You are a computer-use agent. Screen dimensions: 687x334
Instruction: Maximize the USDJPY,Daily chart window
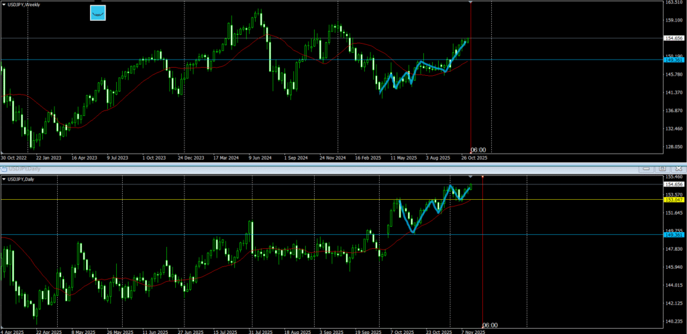pyautogui.click(x=662, y=168)
